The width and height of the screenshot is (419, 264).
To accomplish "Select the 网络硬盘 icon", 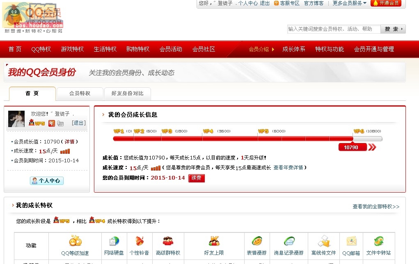I will pos(114,241).
